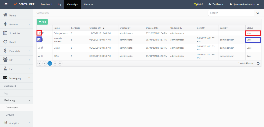Switch to the Contacts tab
Viewport: 264px width, 127px height.
[88, 4]
